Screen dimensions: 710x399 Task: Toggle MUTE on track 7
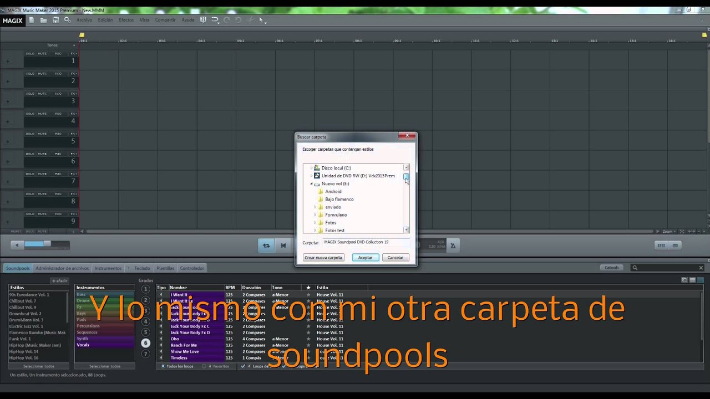point(42,174)
